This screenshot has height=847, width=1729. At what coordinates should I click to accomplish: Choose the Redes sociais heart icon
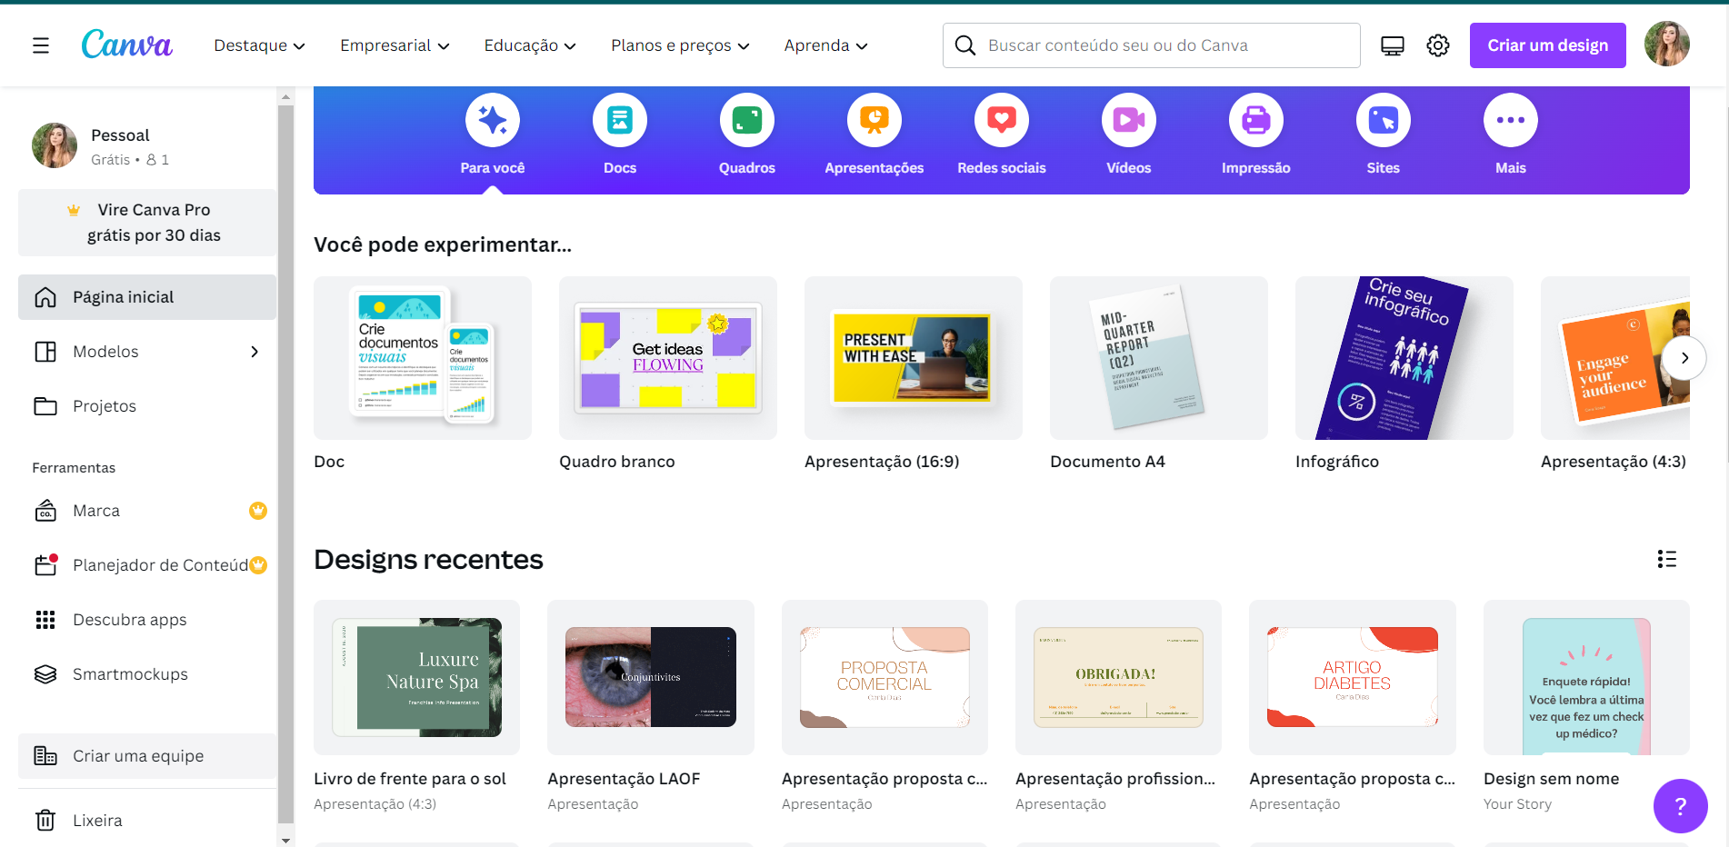[1002, 120]
